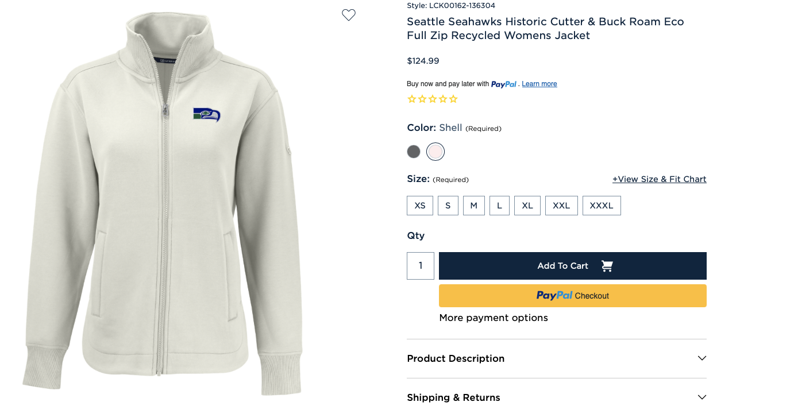Image resolution: width=794 pixels, height=406 pixels.
Task: Expand Shipping & Returns chevron
Action: 702,397
